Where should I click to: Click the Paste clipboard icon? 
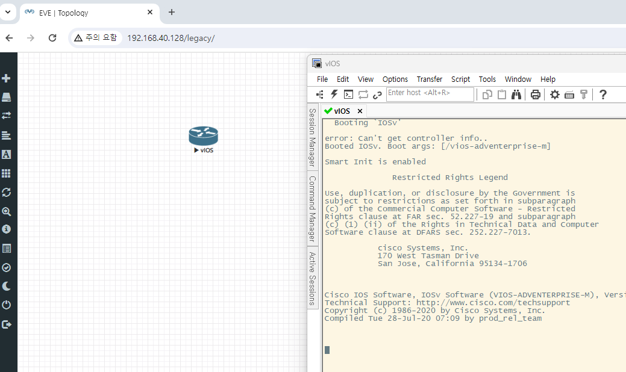tap(502, 95)
